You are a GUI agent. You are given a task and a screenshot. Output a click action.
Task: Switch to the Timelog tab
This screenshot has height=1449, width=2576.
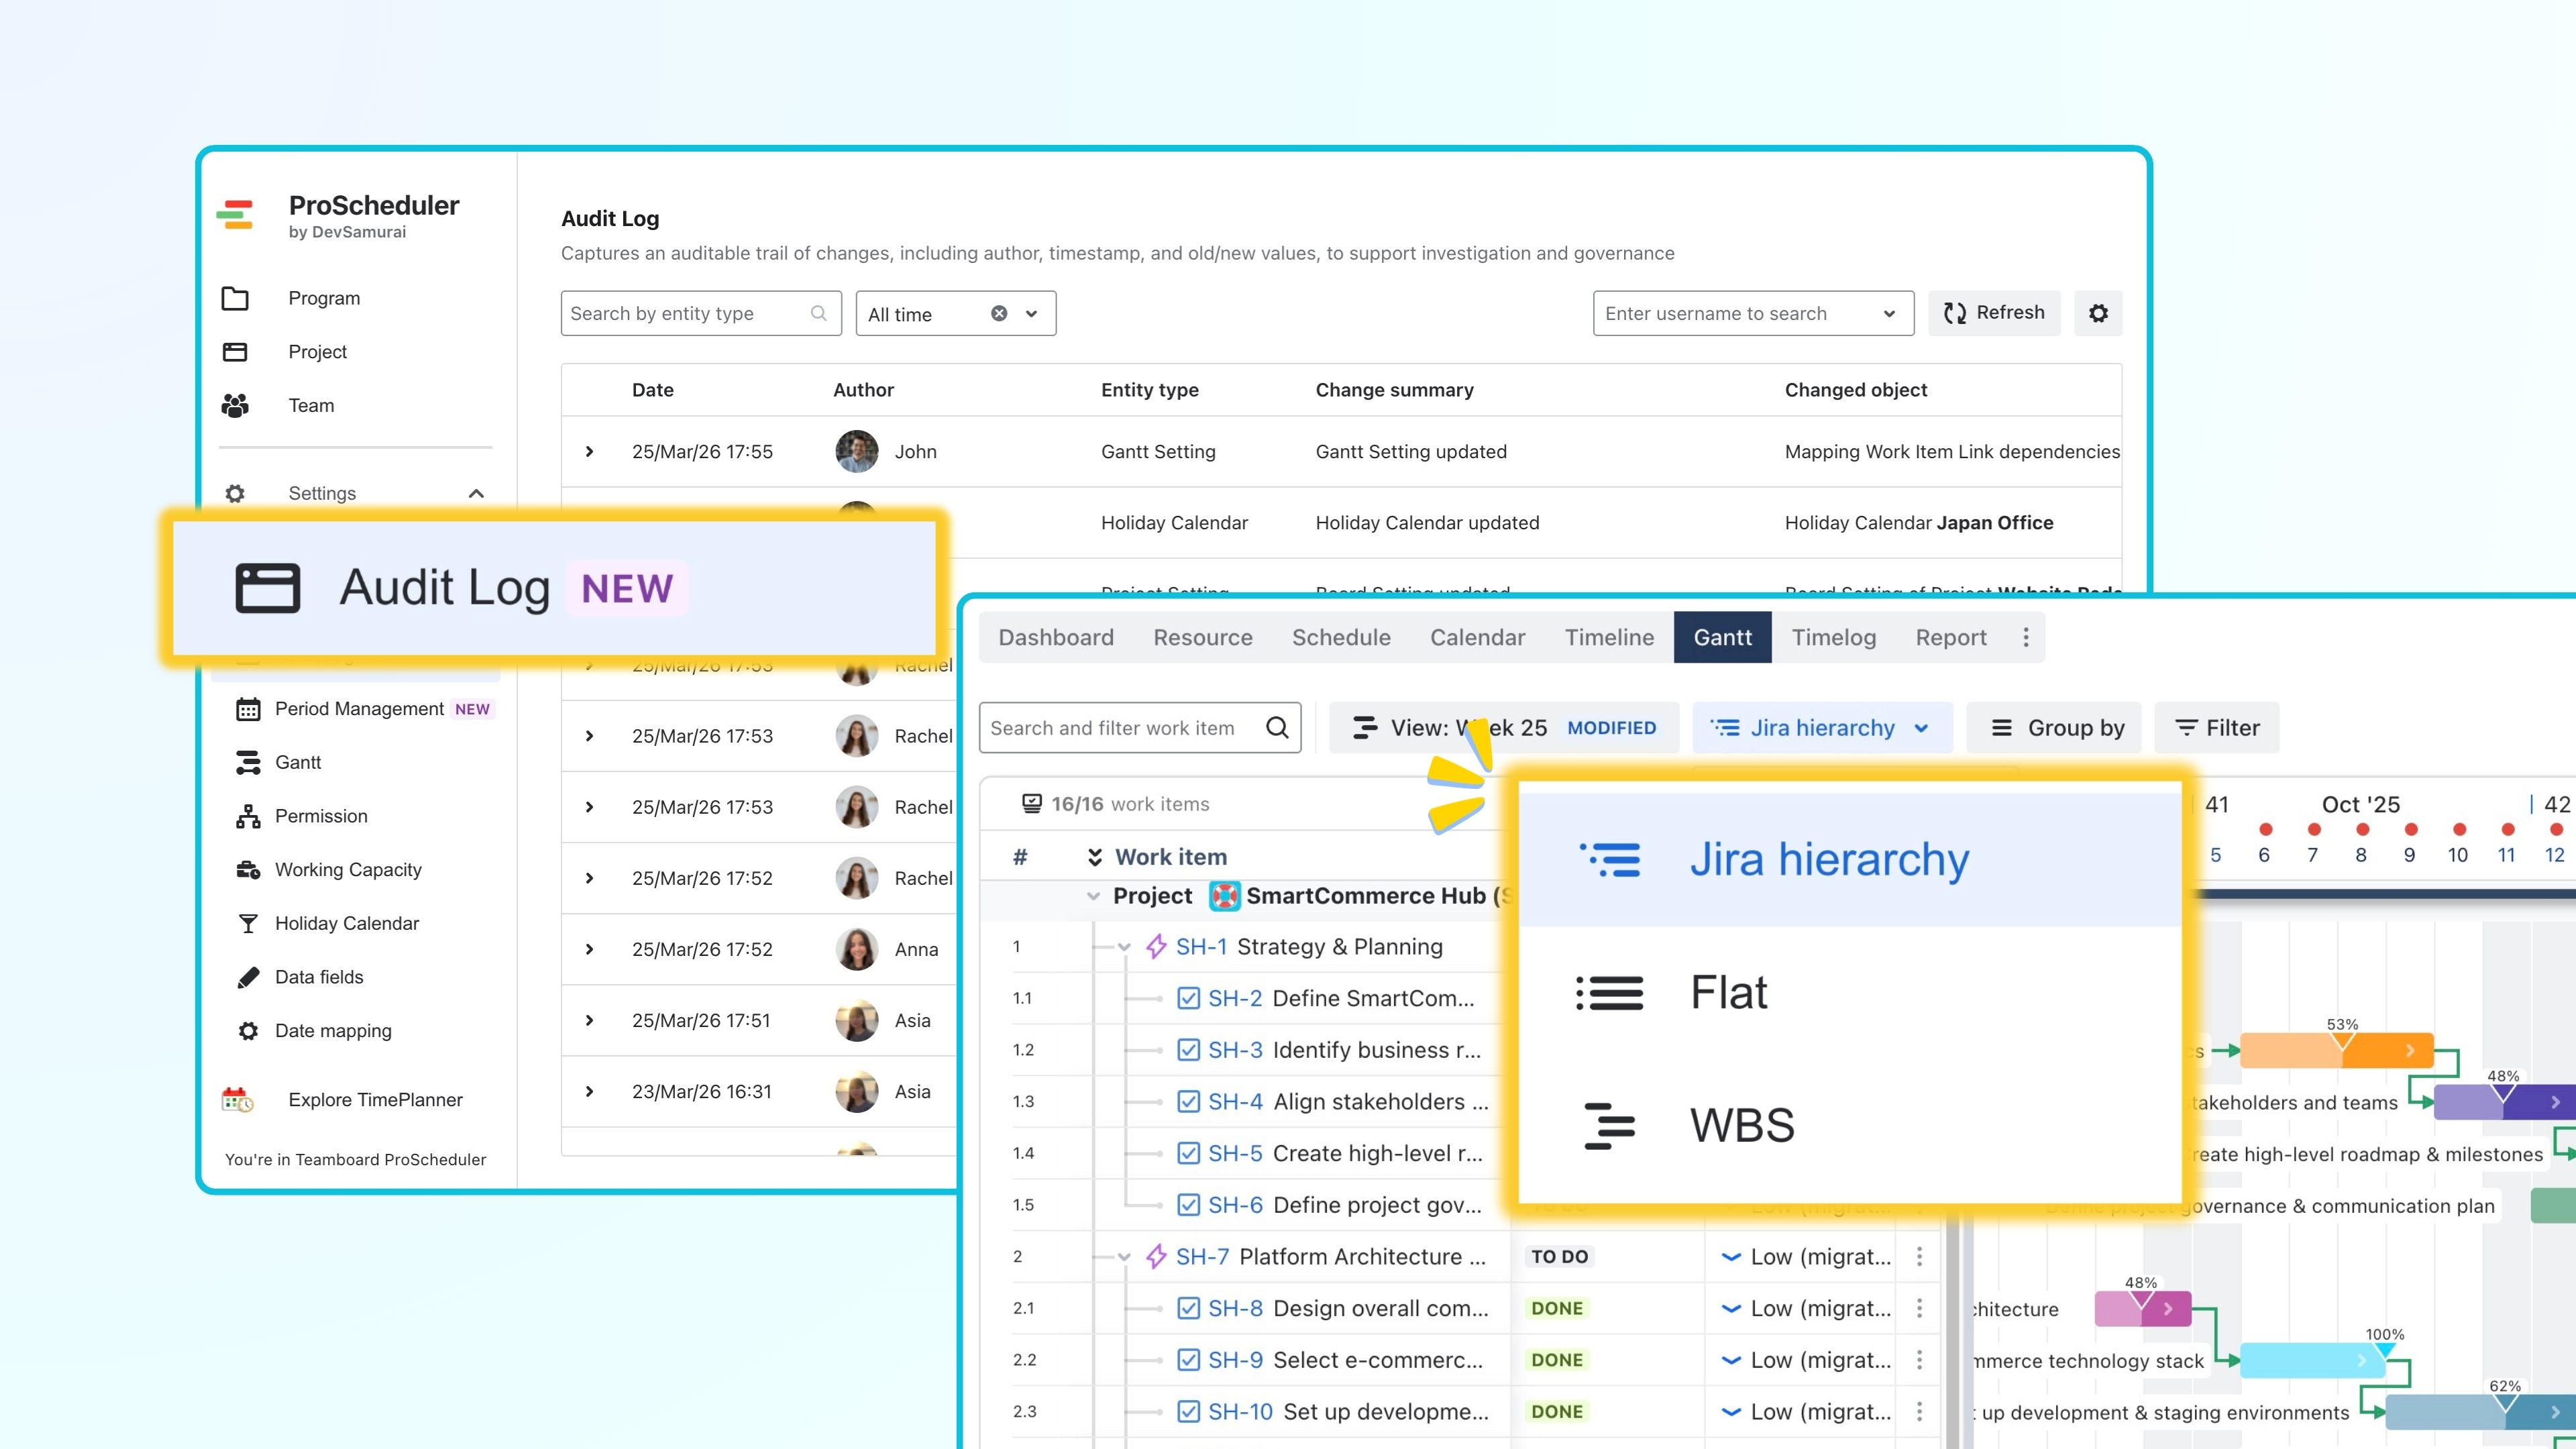(x=1833, y=637)
